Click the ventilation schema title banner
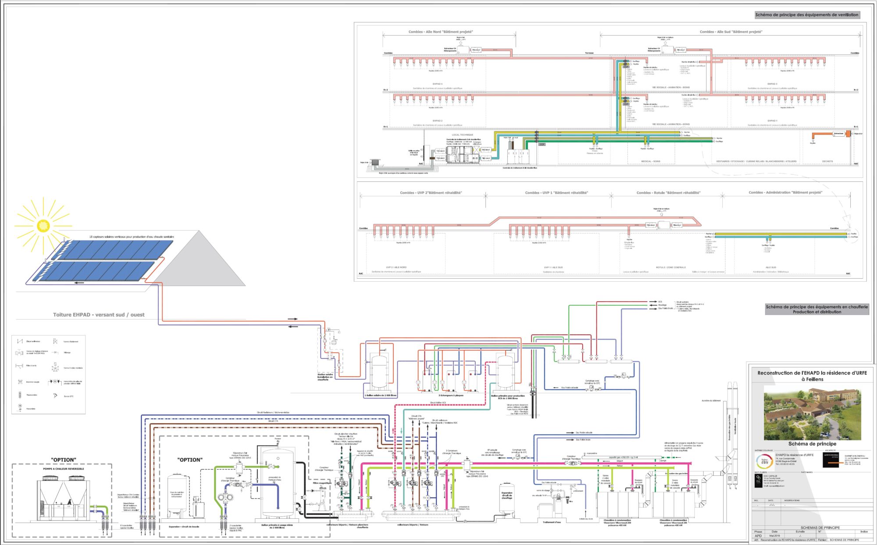The width and height of the screenshot is (877, 545). point(807,15)
